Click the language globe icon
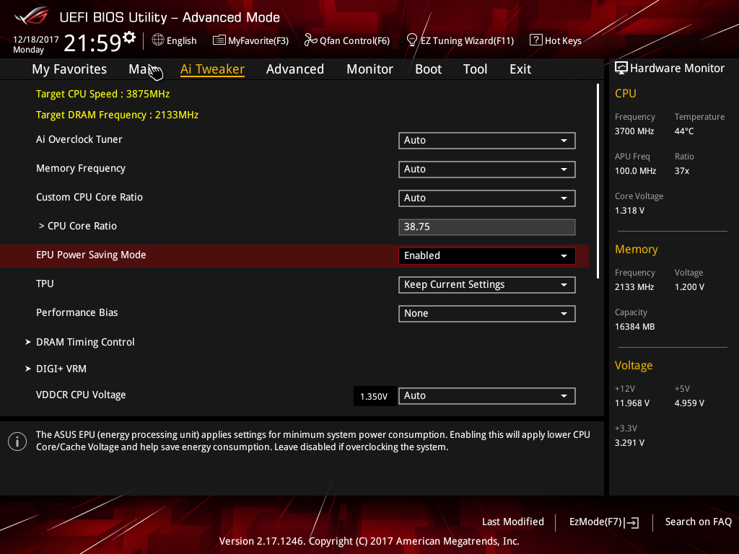 (x=158, y=40)
